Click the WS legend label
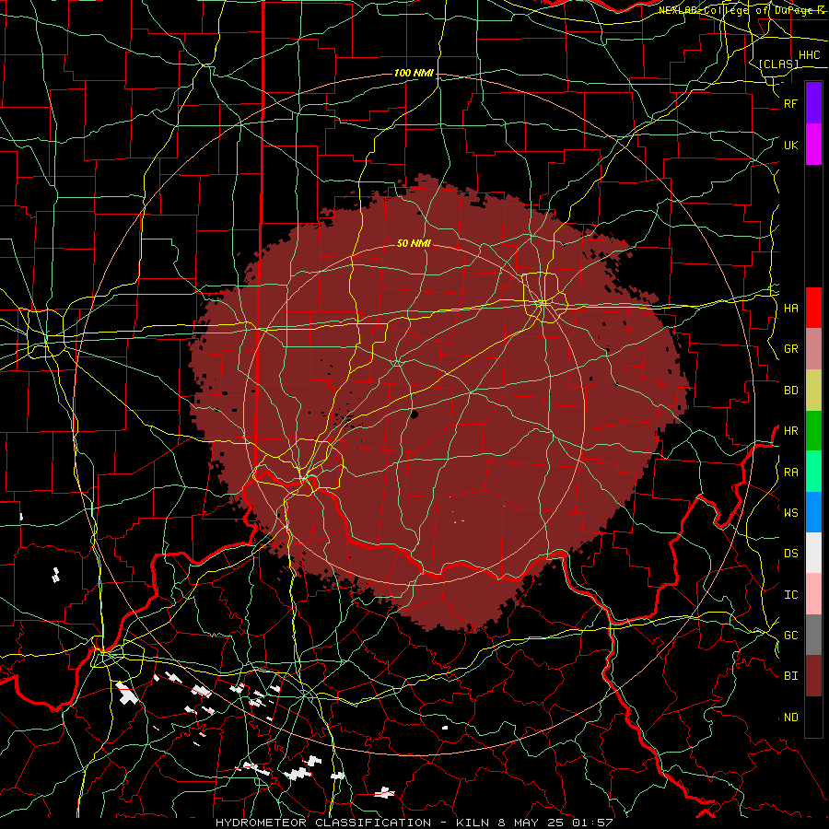The height and width of the screenshot is (829, 829). pyautogui.click(x=790, y=512)
